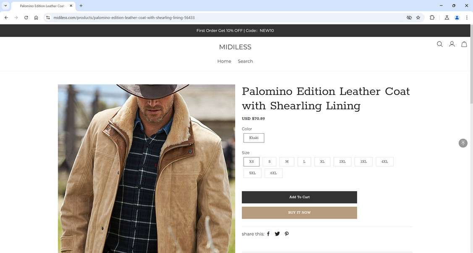Viewport: 473px width, 253px height.
Task: Open the shopping bag icon
Action: tap(464, 44)
